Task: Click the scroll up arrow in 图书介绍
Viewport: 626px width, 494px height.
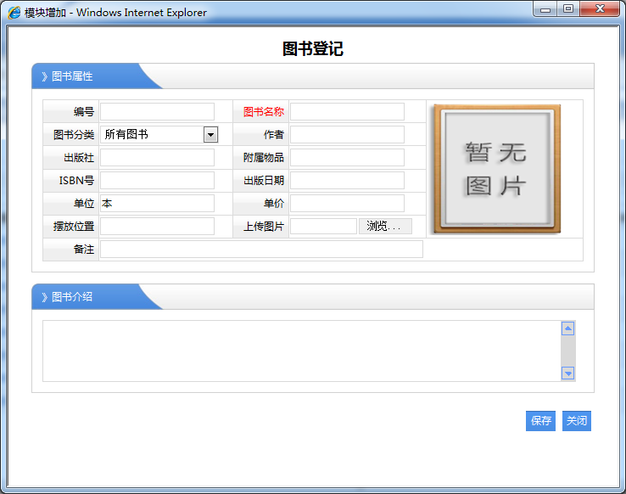Action: (568, 328)
